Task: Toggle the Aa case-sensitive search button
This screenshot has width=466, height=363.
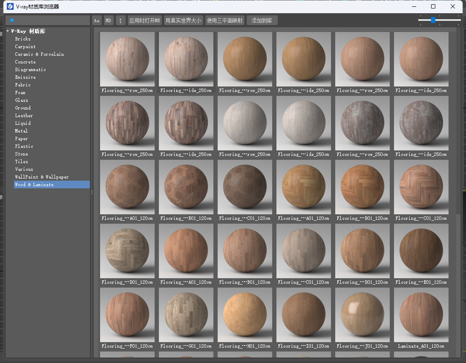Action: click(x=97, y=20)
